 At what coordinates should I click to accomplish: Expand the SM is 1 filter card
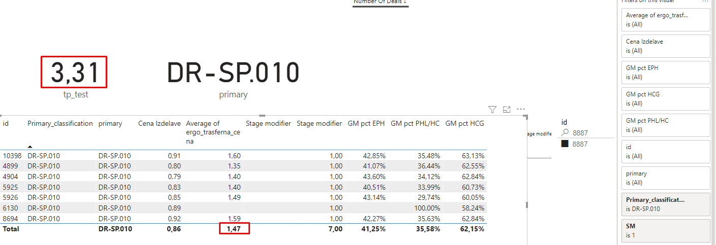pyautogui.click(x=666, y=230)
